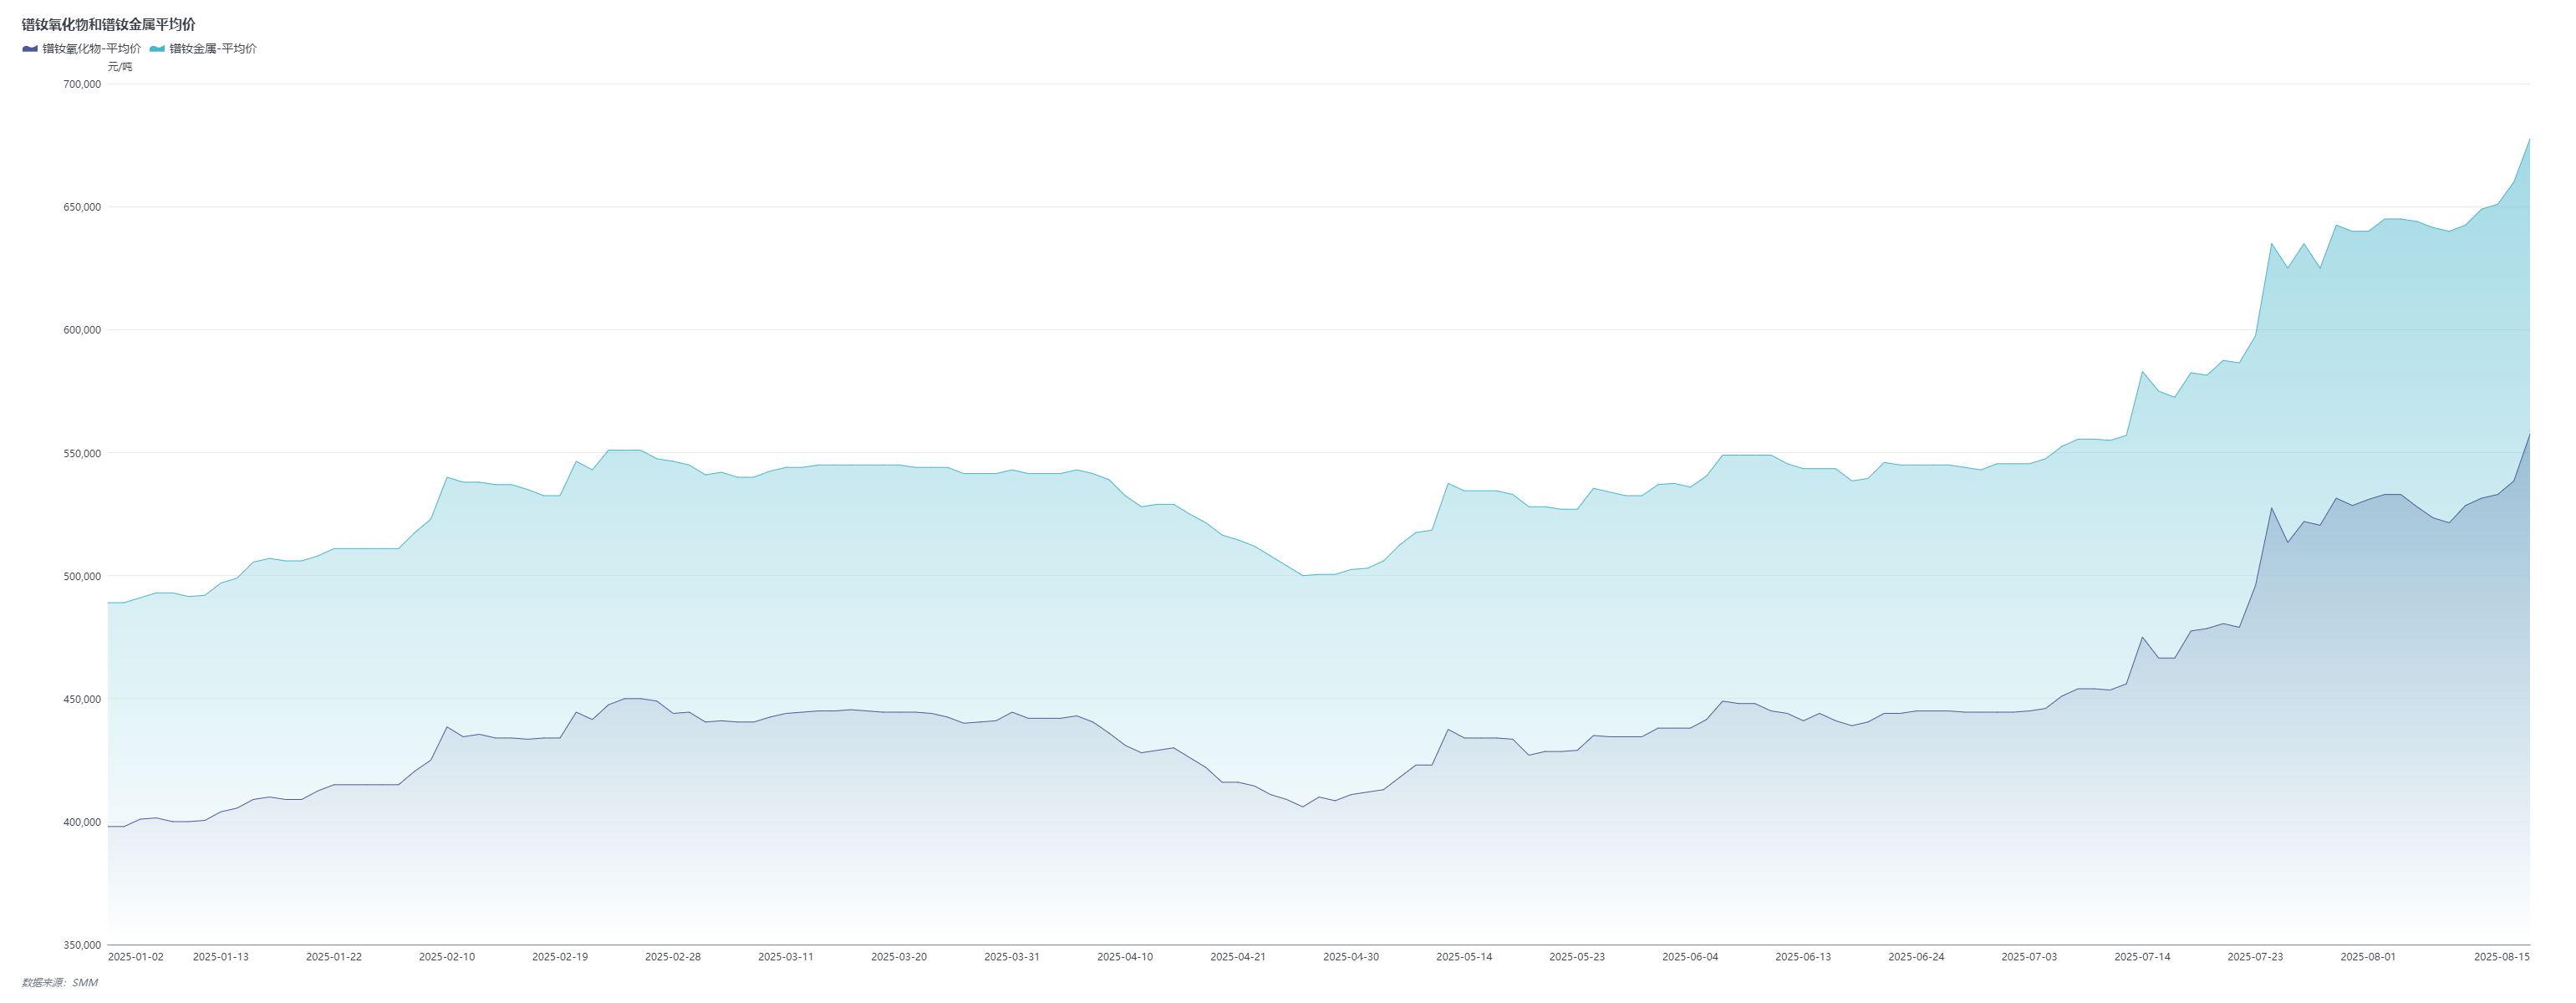Click the 数据来源: SMM source text

click(60, 982)
